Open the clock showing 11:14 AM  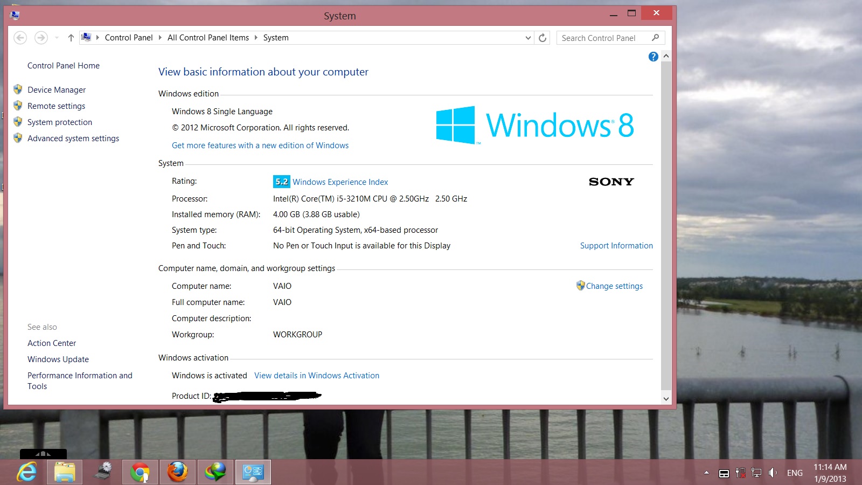coord(830,473)
